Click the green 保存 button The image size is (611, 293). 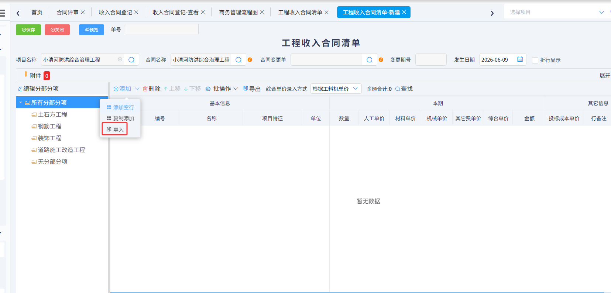pyautogui.click(x=28, y=30)
